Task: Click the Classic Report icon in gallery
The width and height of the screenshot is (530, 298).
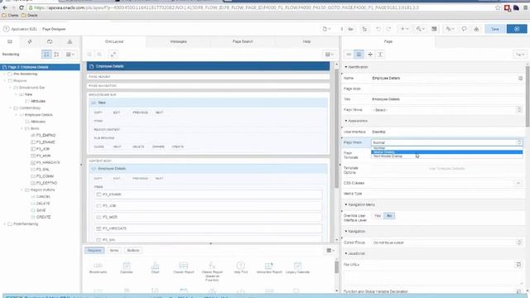Action: pos(184,267)
